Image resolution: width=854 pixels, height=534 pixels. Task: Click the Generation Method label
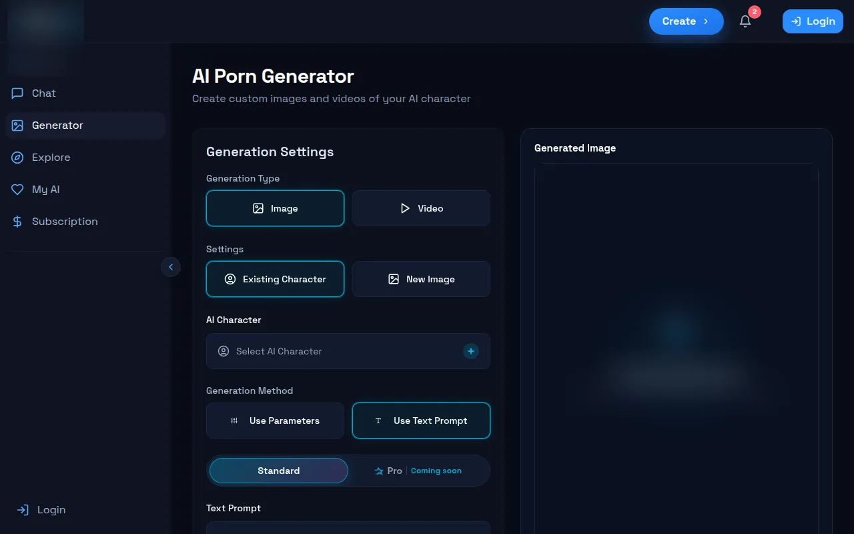[250, 390]
